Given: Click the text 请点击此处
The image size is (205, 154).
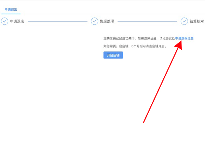Looking at the screenshot, I should pyautogui.click(x=167, y=39).
